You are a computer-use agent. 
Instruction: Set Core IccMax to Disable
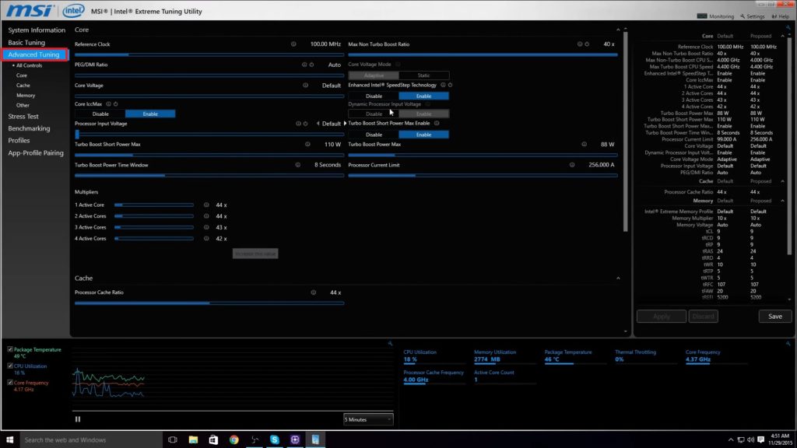pyautogui.click(x=100, y=114)
